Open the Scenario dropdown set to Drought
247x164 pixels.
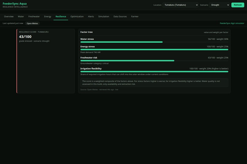(x=219, y=5)
